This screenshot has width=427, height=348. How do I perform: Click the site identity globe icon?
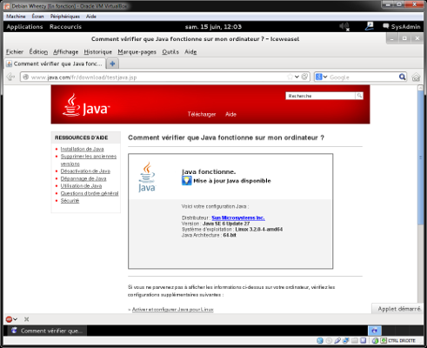tap(25, 77)
